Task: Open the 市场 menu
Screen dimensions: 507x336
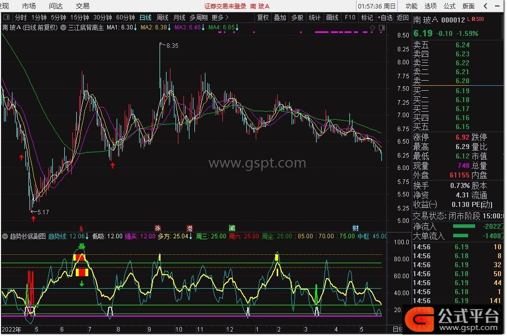Action: pos(29,6)
